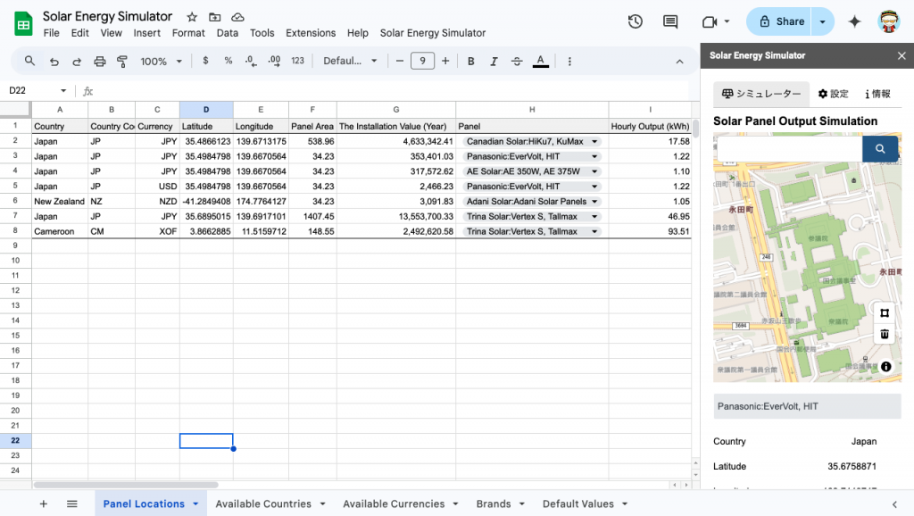Open the Insert menu
This screenshot has width=914, height=516.
(x=147, y=33)
